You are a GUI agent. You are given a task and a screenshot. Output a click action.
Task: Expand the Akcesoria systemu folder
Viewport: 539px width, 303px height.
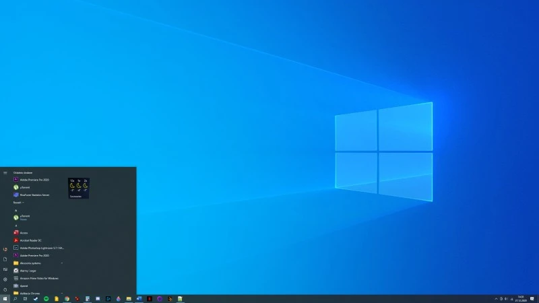[x=38, y=263]
